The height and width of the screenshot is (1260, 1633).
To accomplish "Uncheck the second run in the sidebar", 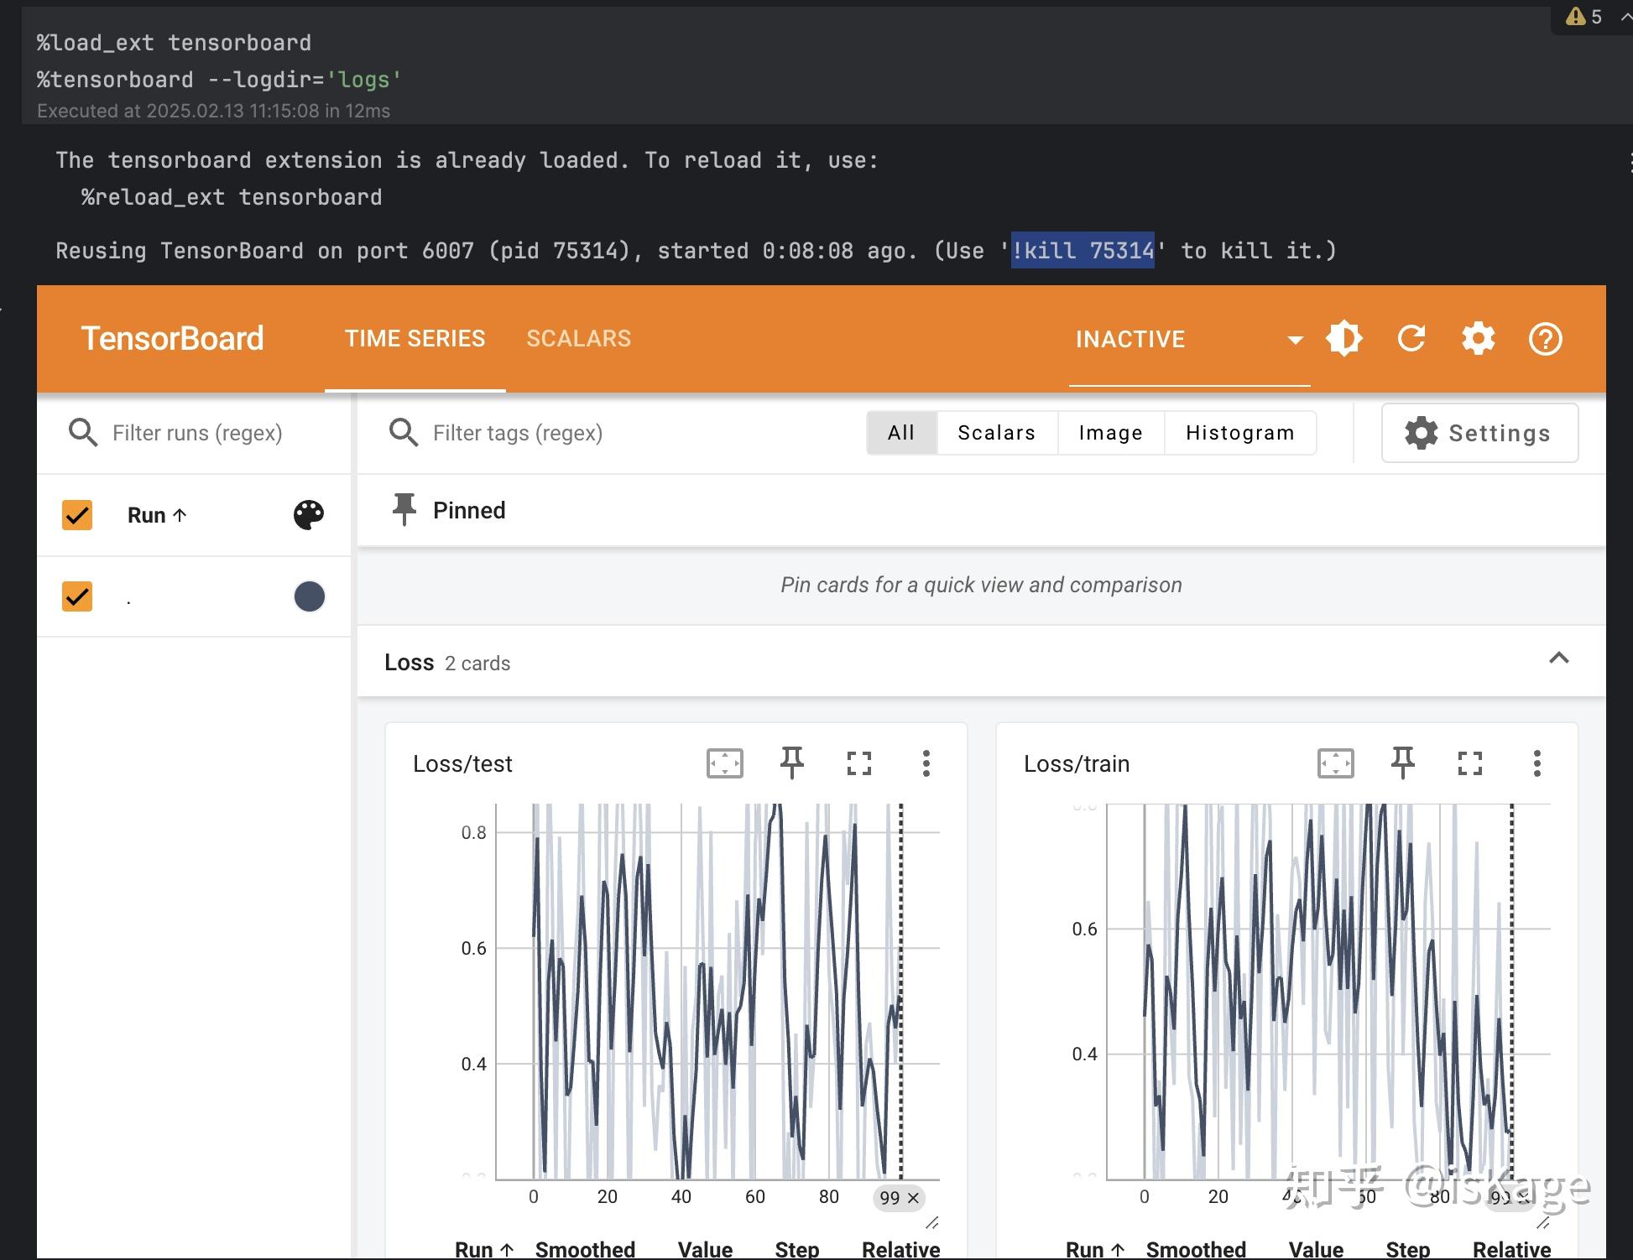I will pyautogui.click(x=76, y=596).
